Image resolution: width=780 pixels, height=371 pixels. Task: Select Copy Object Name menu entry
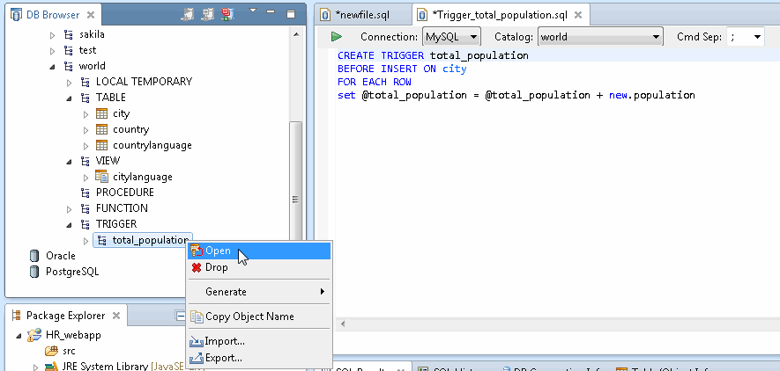pyautogui.click(x=249, y=316)
